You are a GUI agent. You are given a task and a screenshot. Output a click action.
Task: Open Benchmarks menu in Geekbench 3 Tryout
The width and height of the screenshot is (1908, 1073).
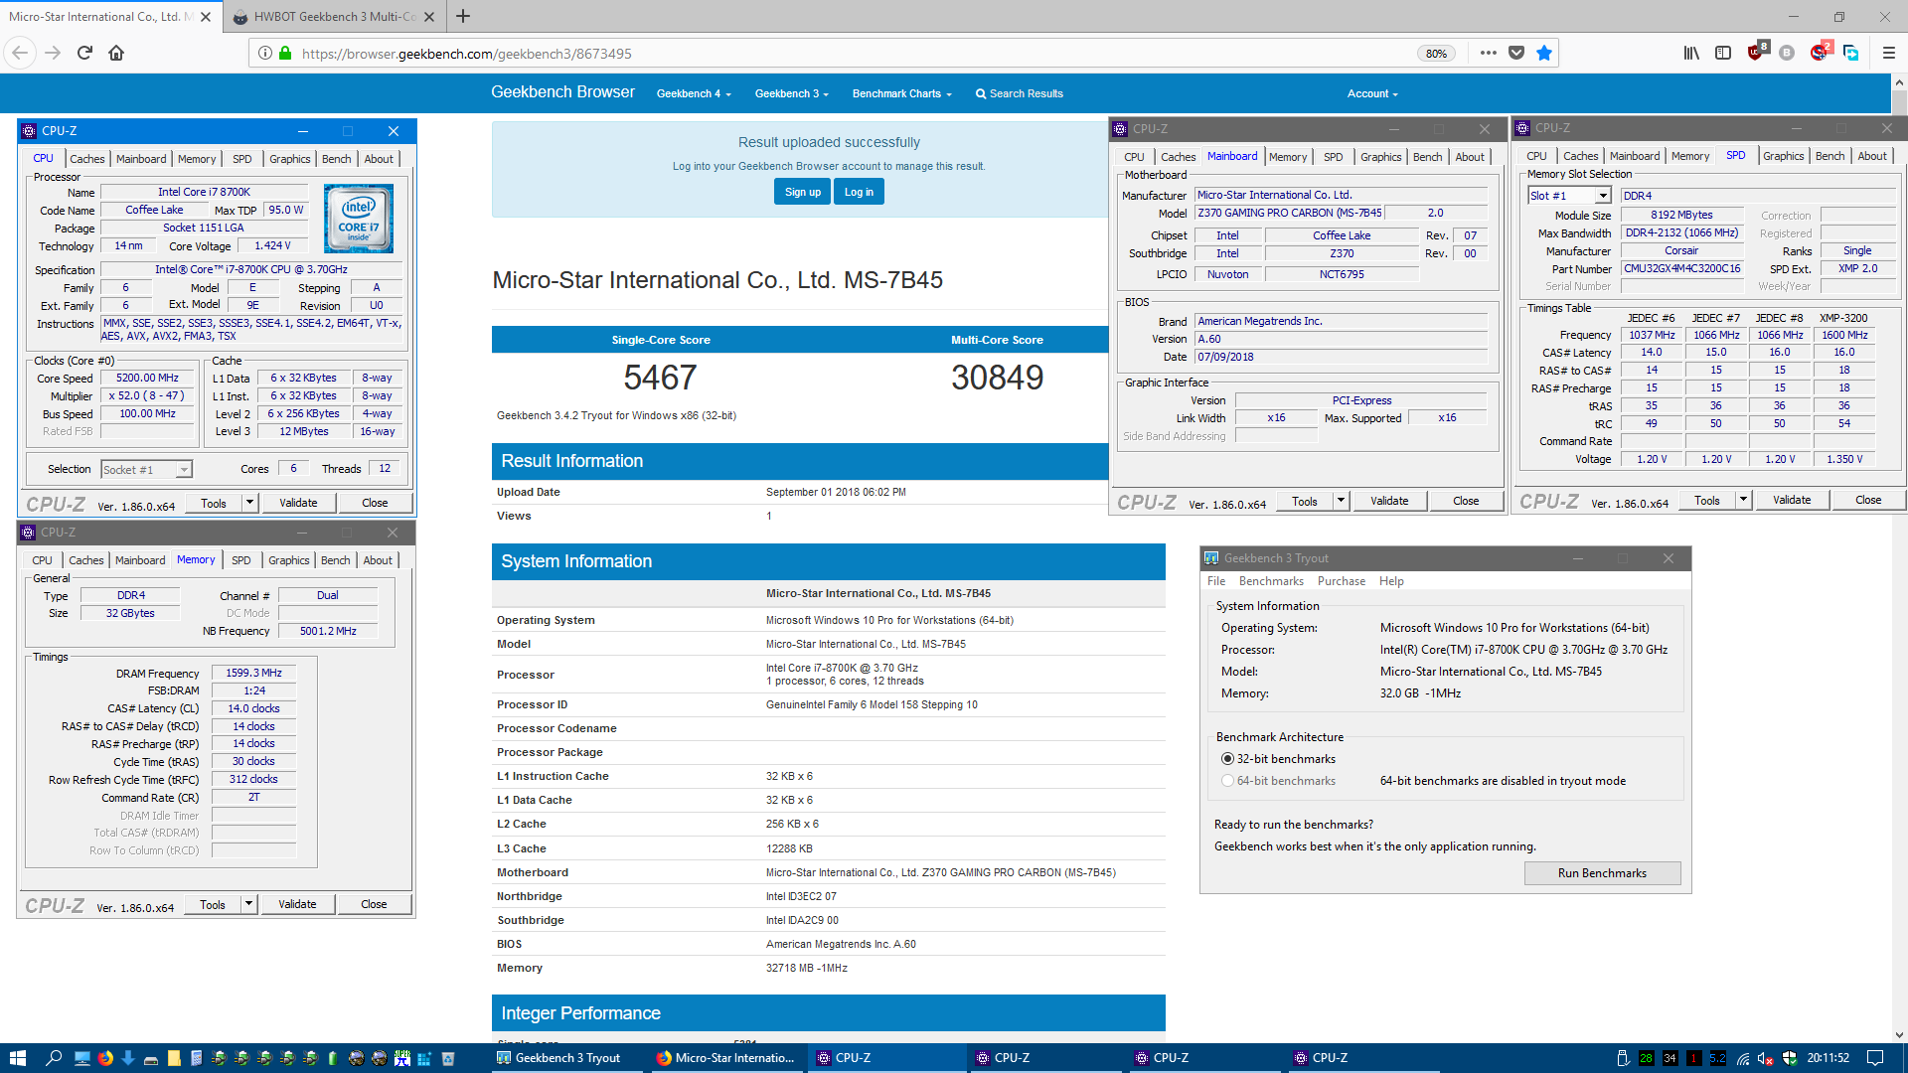pyautogui.click(x=1271, y=581)
